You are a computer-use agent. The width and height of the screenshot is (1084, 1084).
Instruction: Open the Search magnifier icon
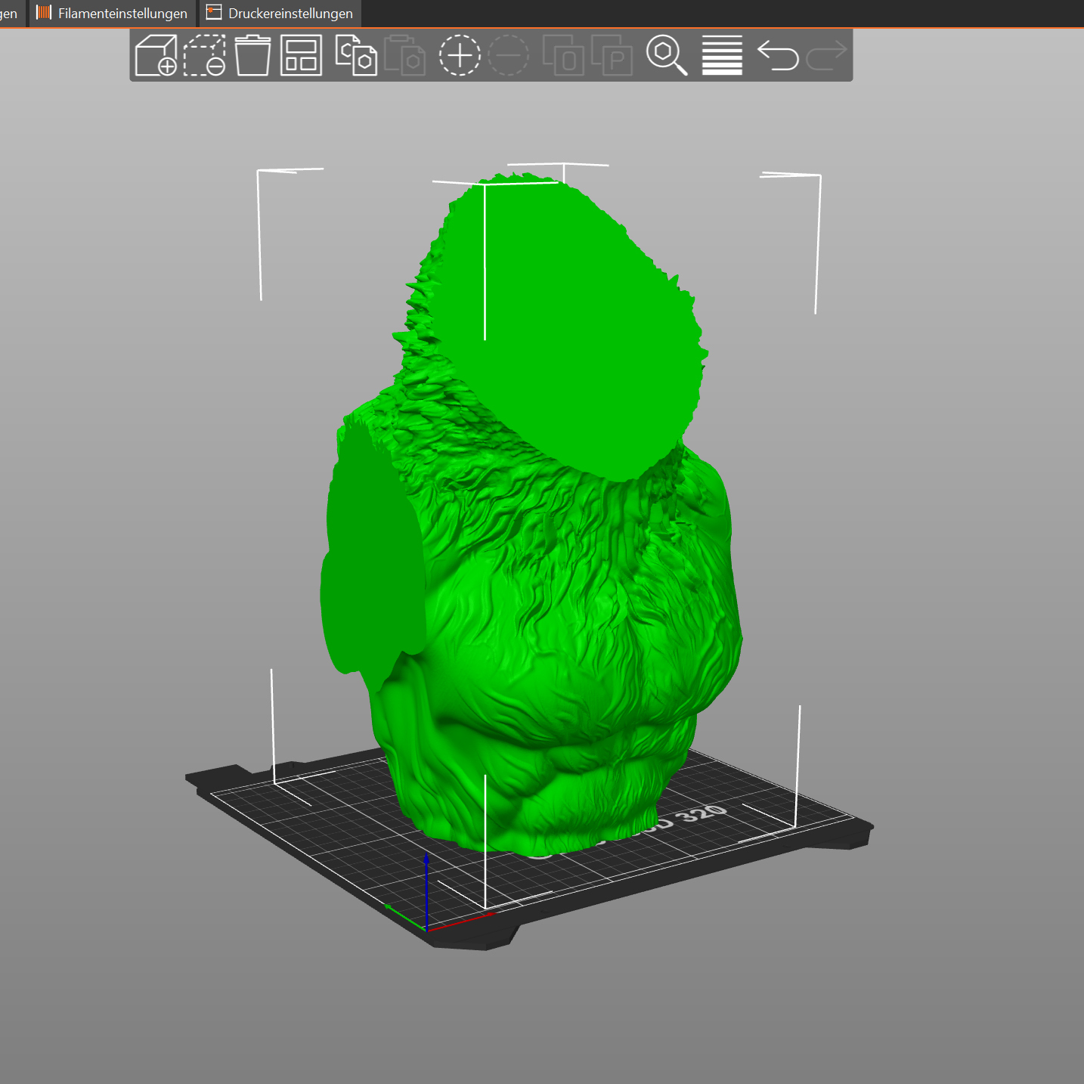[x=667, y=55]
